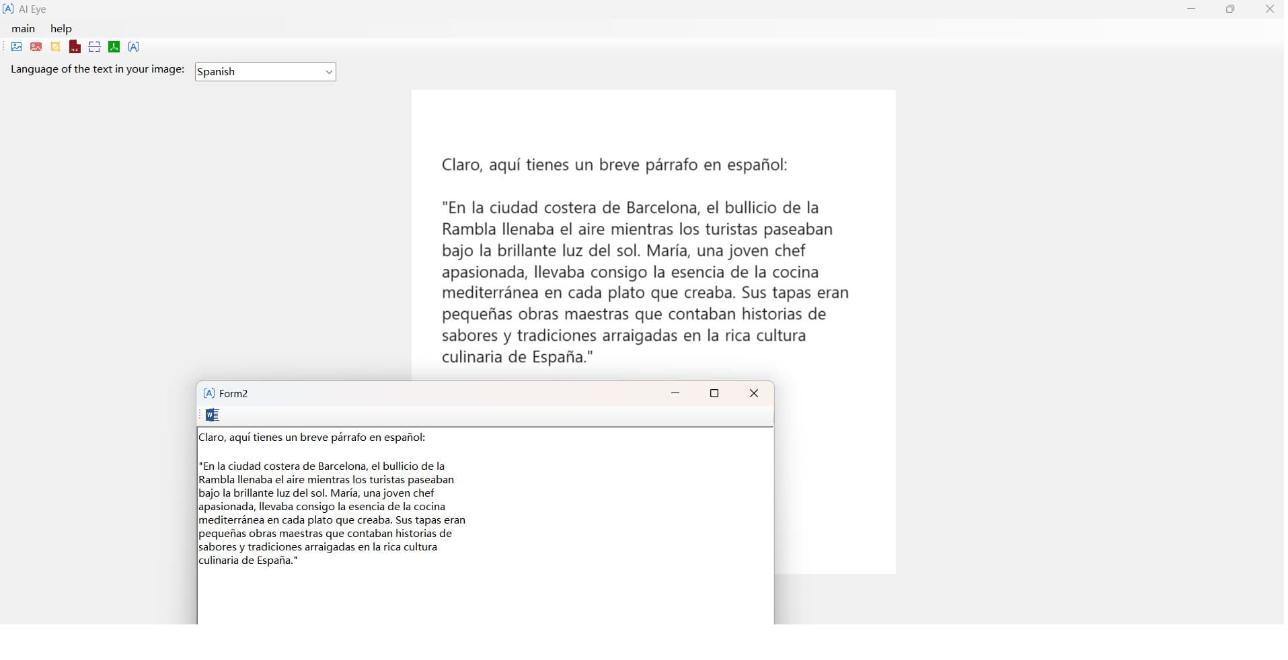Open the image language dropdown
The height and width of the screenshot is (660, 1288).
coord(265,72)
